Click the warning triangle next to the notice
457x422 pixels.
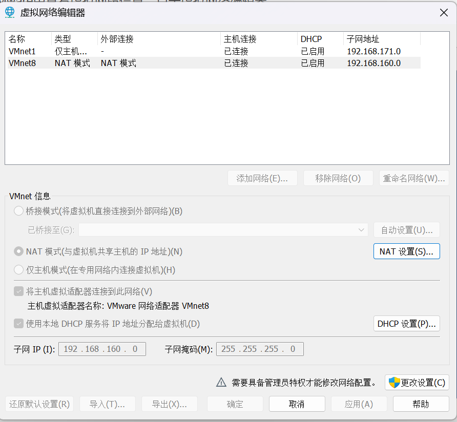(x=221, y=382)
